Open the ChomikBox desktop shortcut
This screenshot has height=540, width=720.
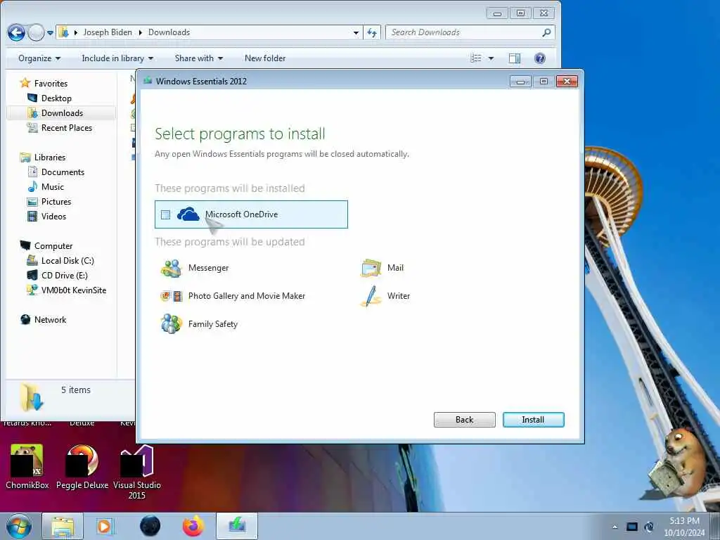coord(27,467)
